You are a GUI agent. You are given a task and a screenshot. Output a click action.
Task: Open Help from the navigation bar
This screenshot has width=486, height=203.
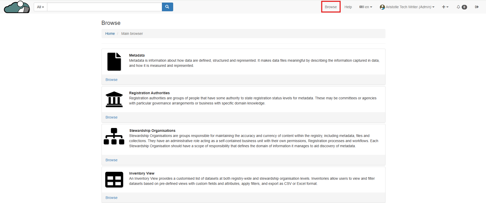click(348, 7)
